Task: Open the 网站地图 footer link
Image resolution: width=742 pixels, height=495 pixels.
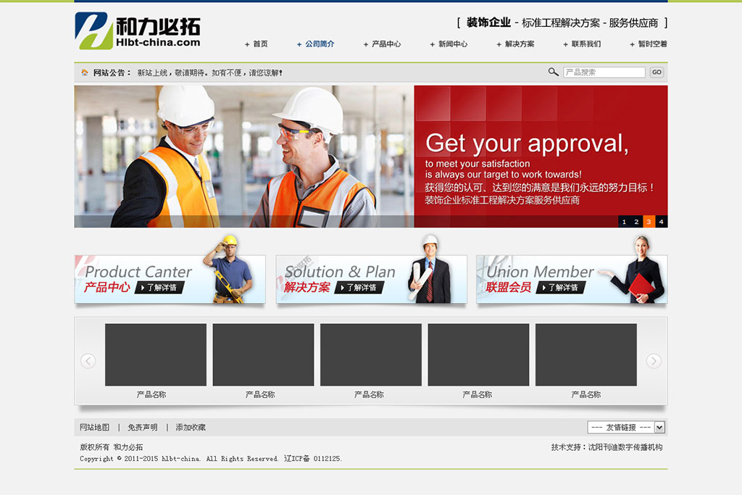Action: click(94, 428)
